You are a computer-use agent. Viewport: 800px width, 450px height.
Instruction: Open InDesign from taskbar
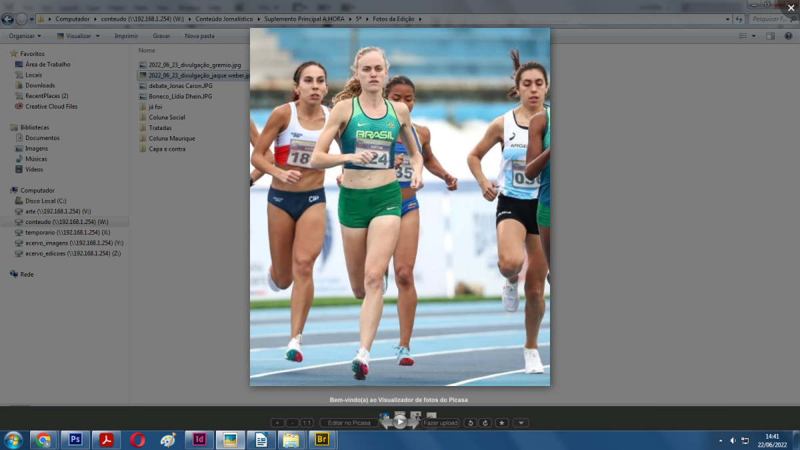tap(199, 440)
